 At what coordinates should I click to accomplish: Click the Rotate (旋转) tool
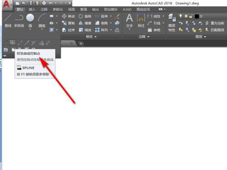pyautogui.click(x=85, y=16)
